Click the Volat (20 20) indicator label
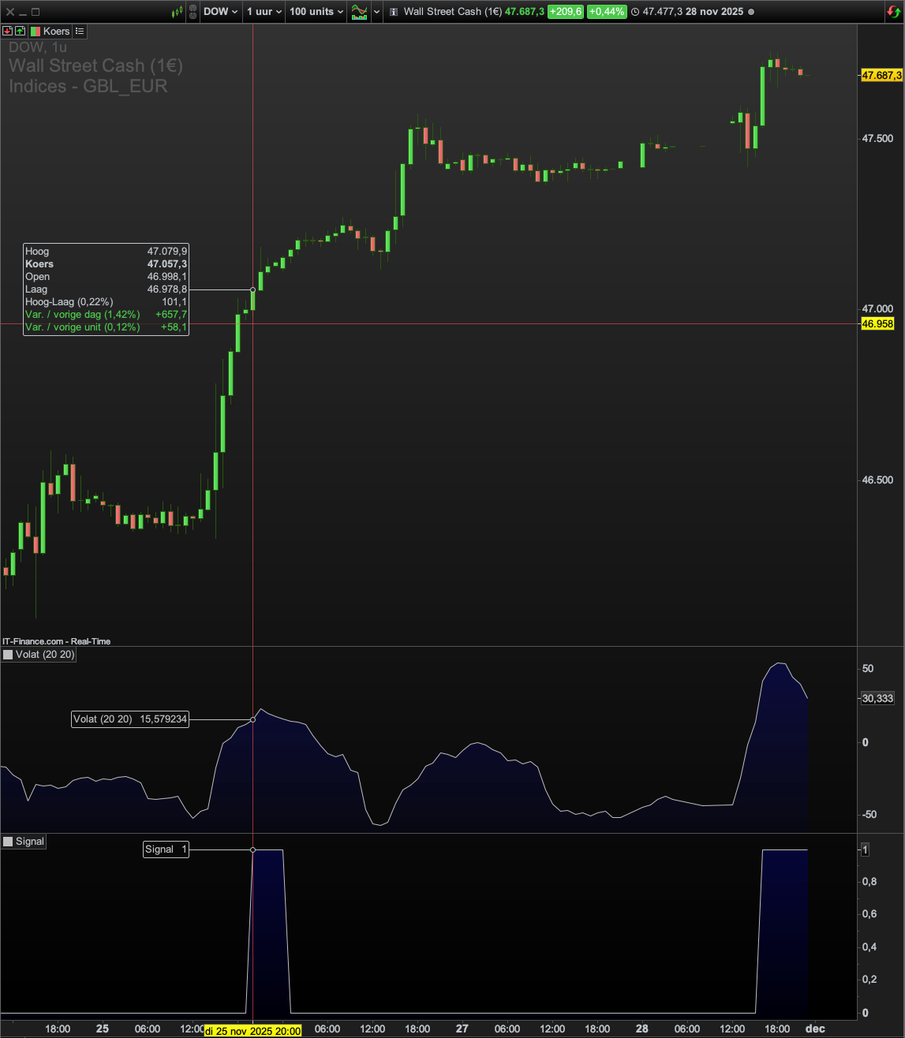Viewport: 905px width, 1038px height. [x=45, y=655]
